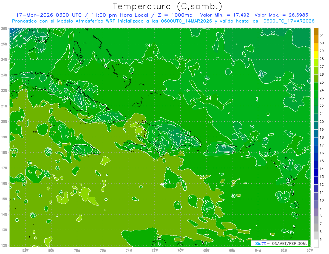Click the color scale label '20'
Screen dimensions: 329x254
click(322, 122)
